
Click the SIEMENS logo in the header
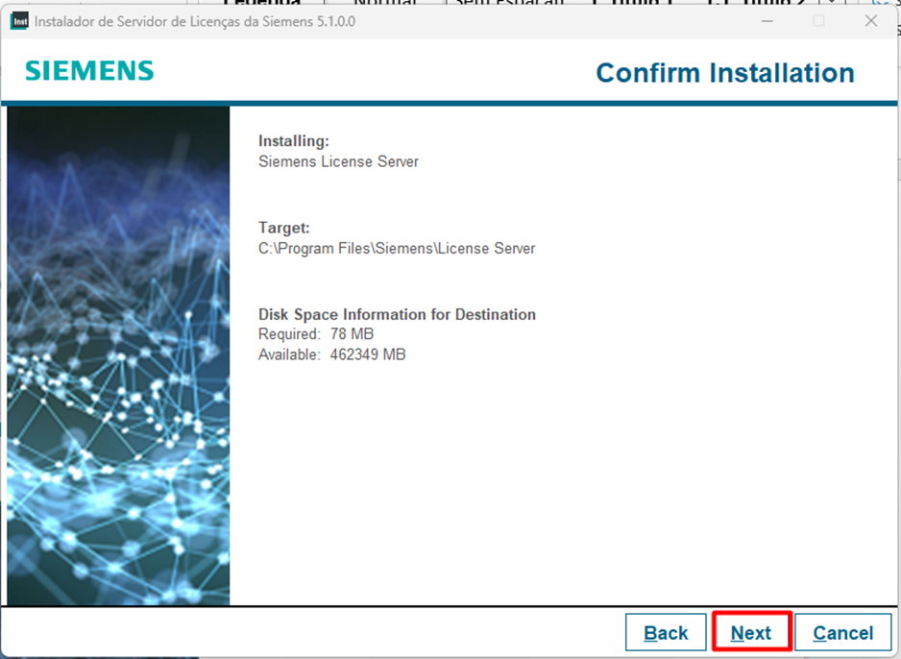pyautogui.click(x=89, y=71)
